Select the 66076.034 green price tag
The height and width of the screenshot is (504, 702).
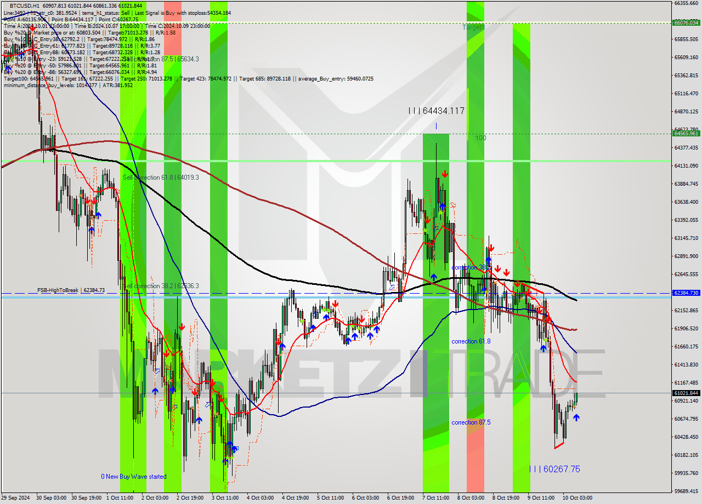pos(687,22)
